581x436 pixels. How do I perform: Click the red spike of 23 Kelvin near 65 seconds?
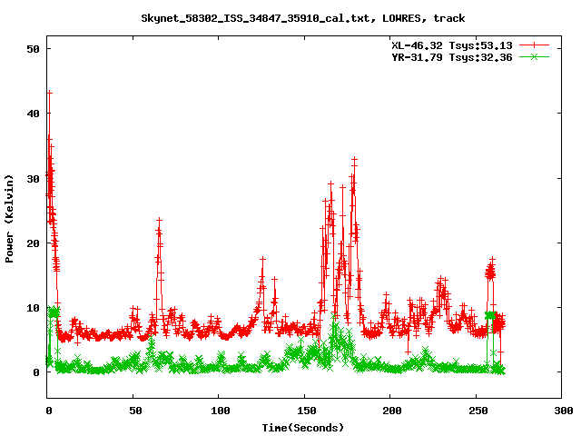(160, 220)
